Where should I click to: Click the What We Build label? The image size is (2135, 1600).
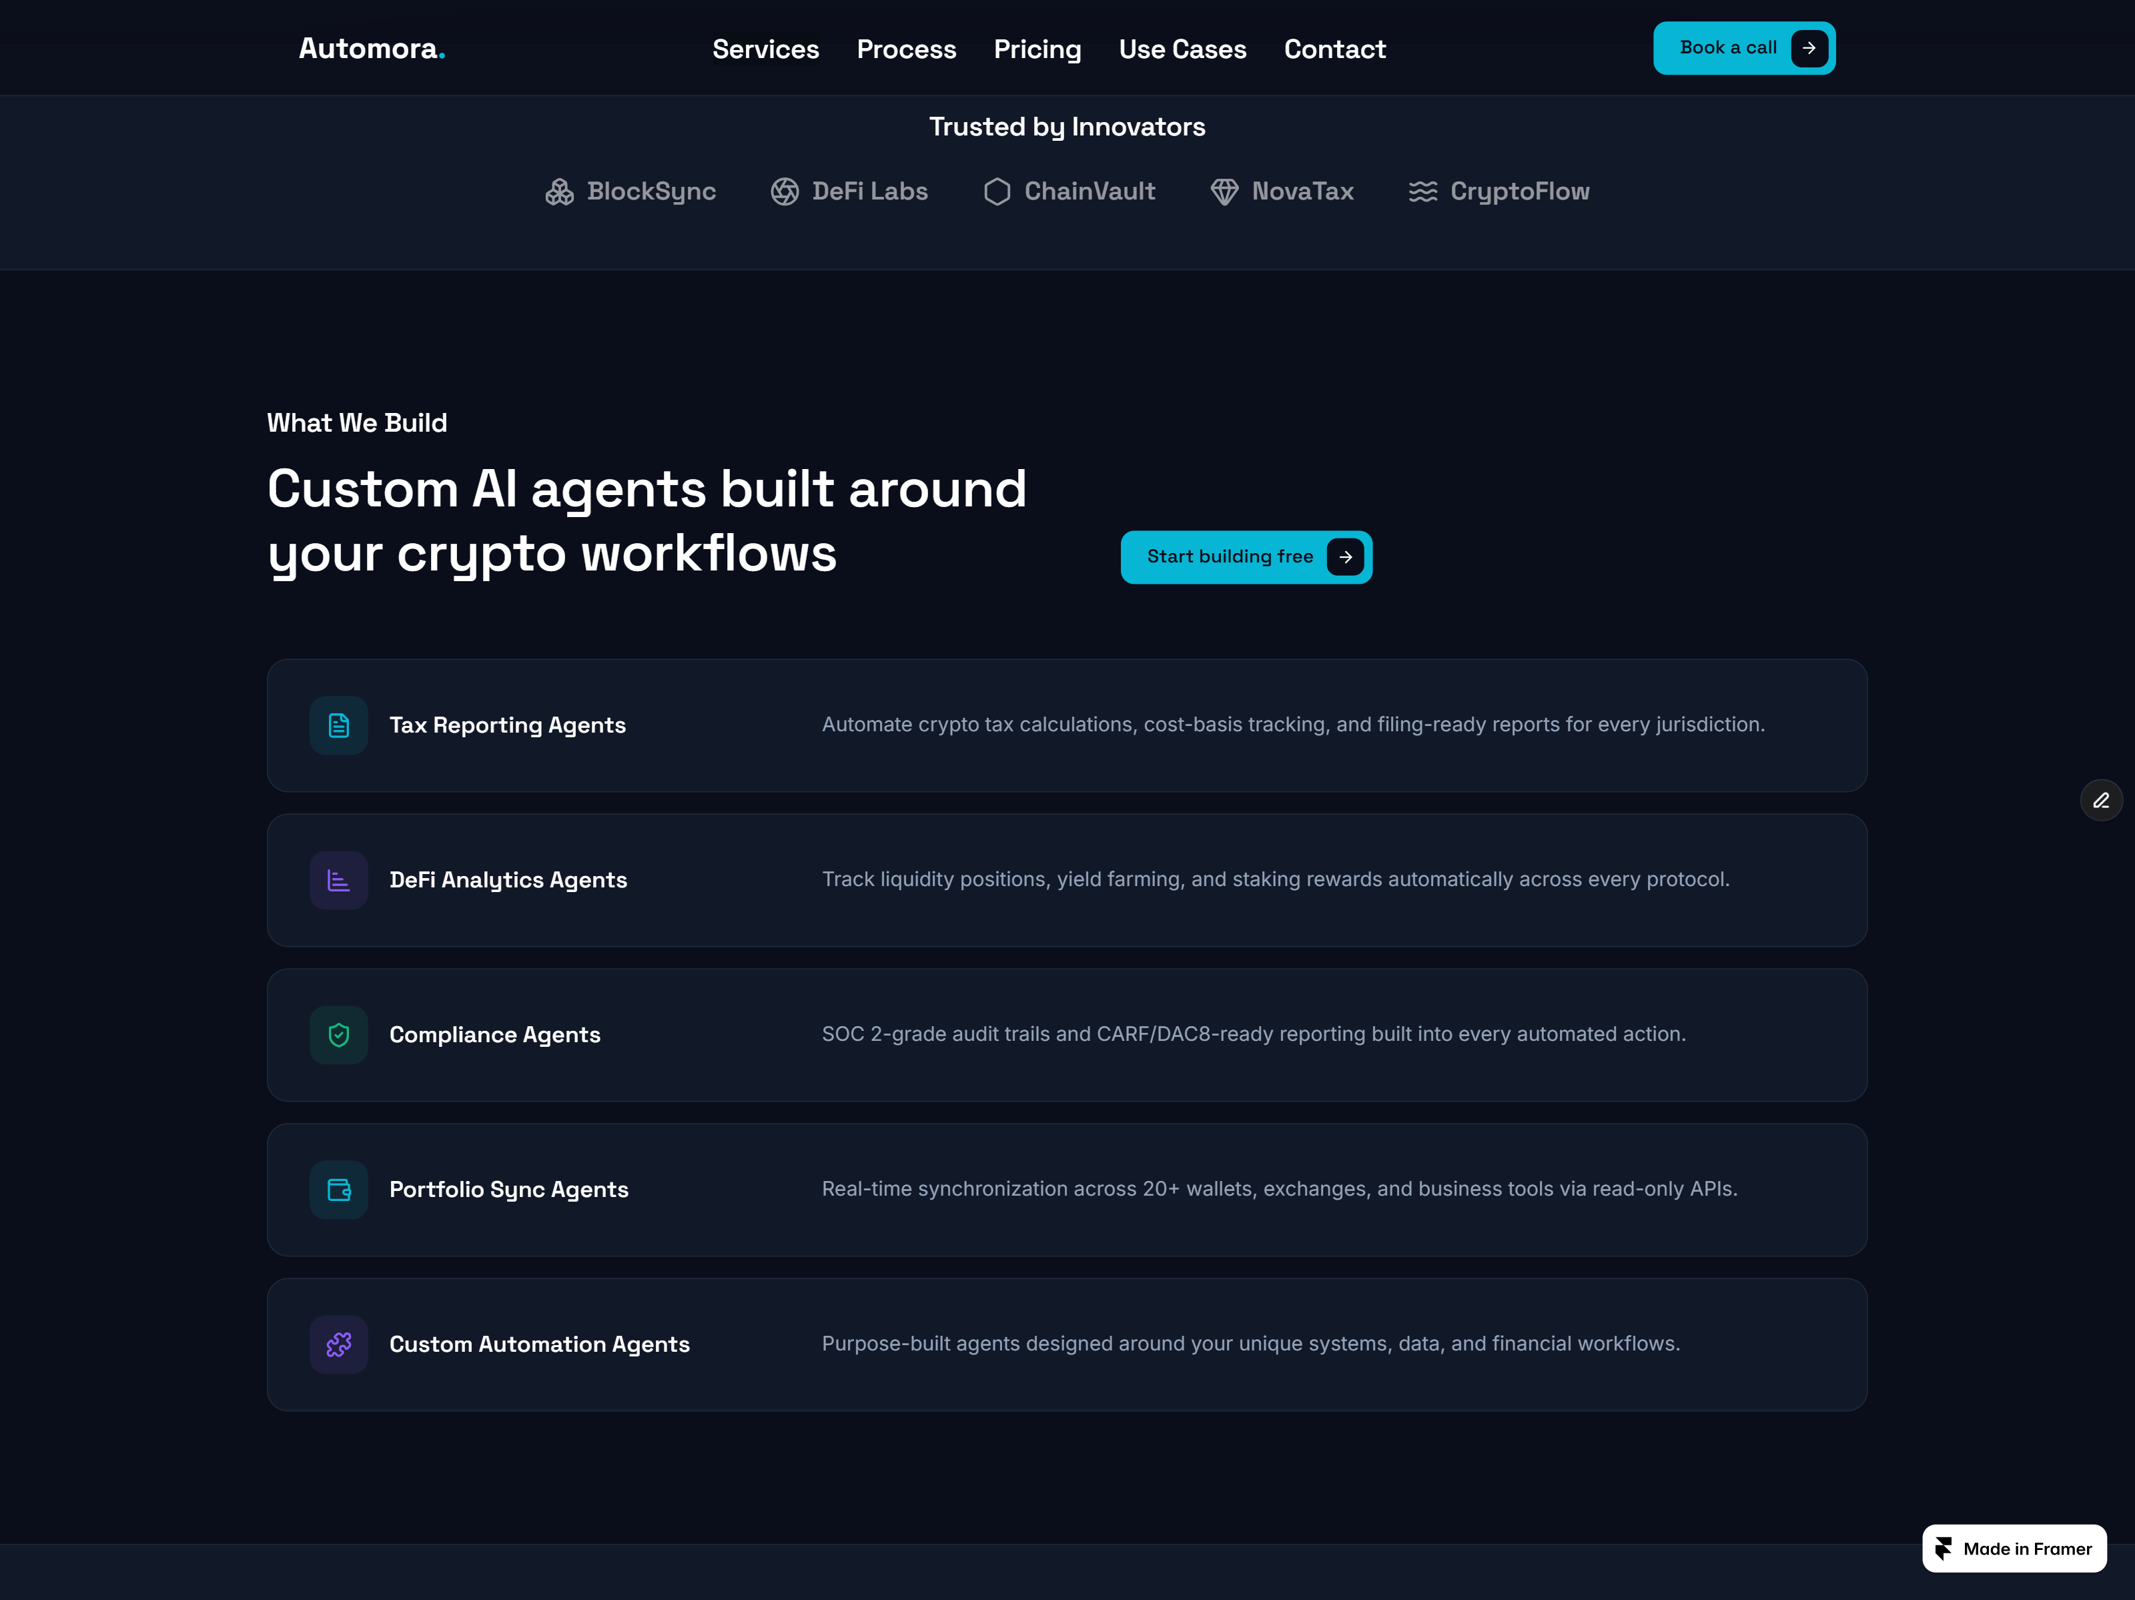[357, 422]
